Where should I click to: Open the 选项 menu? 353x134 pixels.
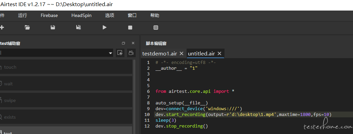(x=110, y=15)
